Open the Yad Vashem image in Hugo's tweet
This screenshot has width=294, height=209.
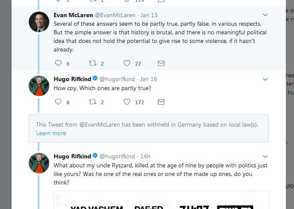(x=161, y=201)
